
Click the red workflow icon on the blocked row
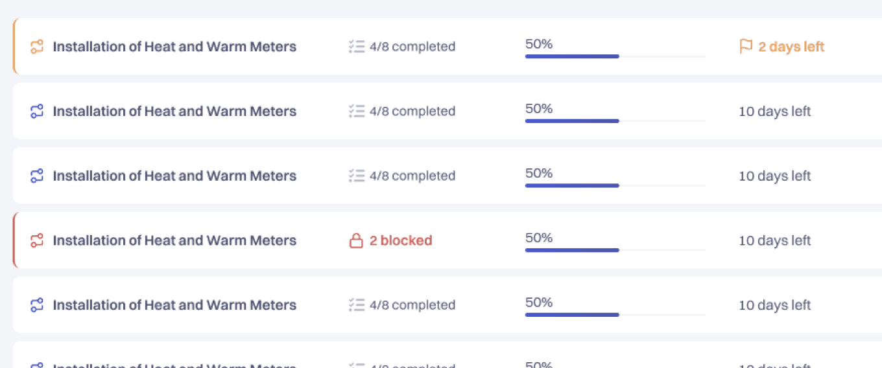click(37, 240)
